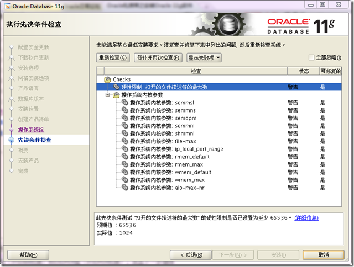The width and height of the screenshot is (354, 267).
Task: Select the 硬性限制: 打开的文件描述符的最大数 row
Action: [219, 87]
